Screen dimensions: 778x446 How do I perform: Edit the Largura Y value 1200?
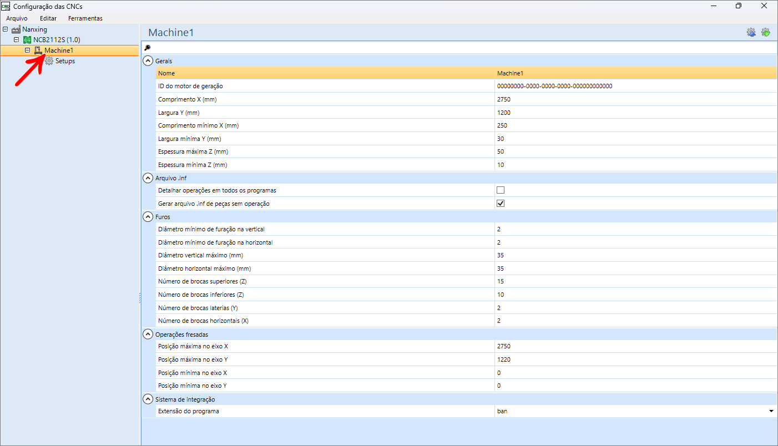tap(635, 113)
